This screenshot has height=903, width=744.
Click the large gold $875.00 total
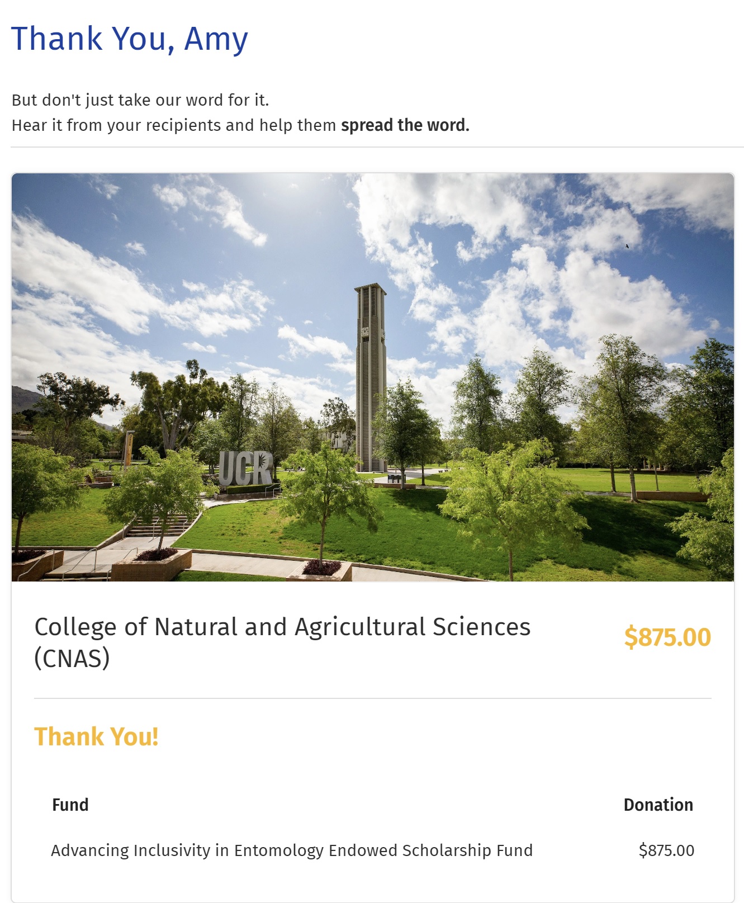click(667, 637)
